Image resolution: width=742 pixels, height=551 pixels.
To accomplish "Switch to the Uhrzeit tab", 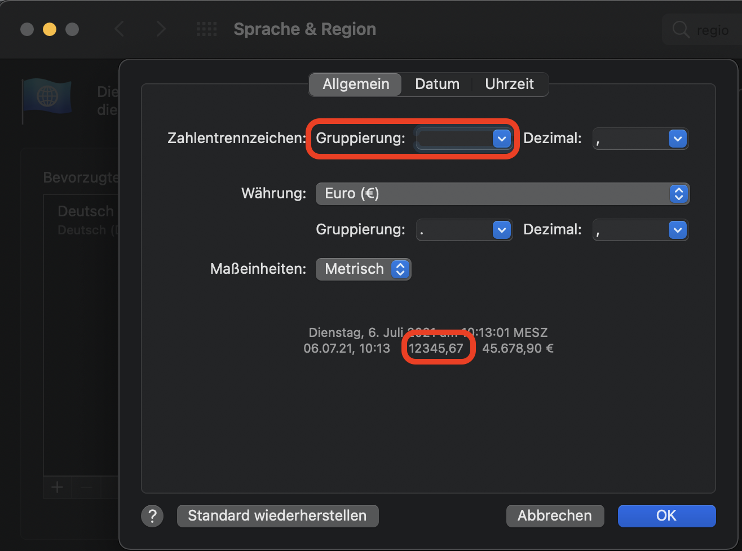I will pos(509,85).
